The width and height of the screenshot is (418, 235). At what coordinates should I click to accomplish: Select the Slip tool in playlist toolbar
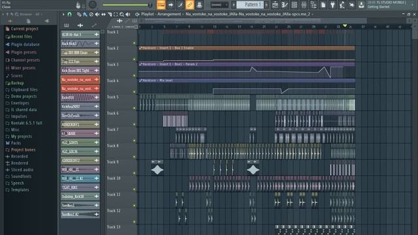point(103,14)
